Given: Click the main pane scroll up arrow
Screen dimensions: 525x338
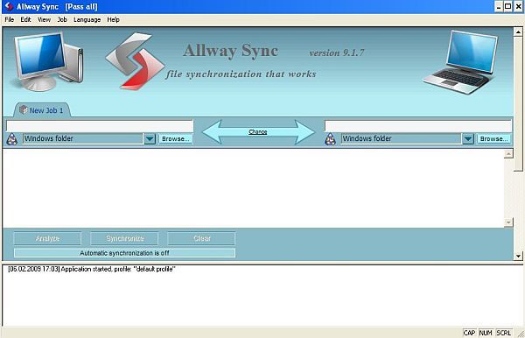Looking at the screenshot, I should pyautogui.click(x=518, y=32).
